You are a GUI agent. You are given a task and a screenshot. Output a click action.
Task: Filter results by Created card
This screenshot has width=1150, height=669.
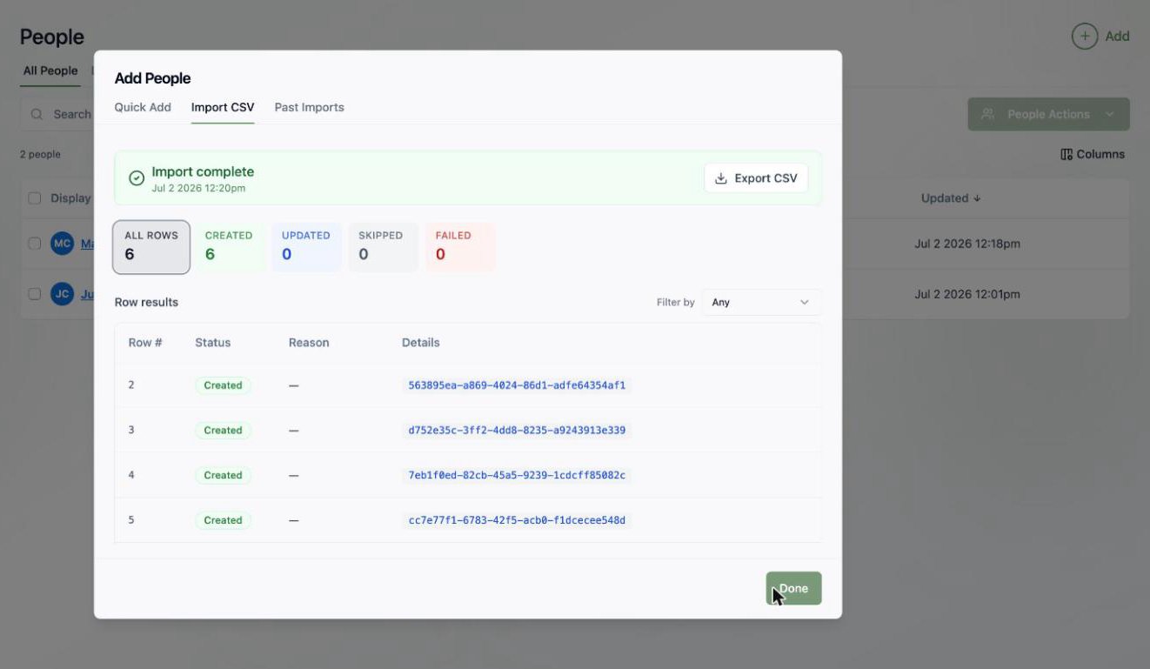(229, 247)
